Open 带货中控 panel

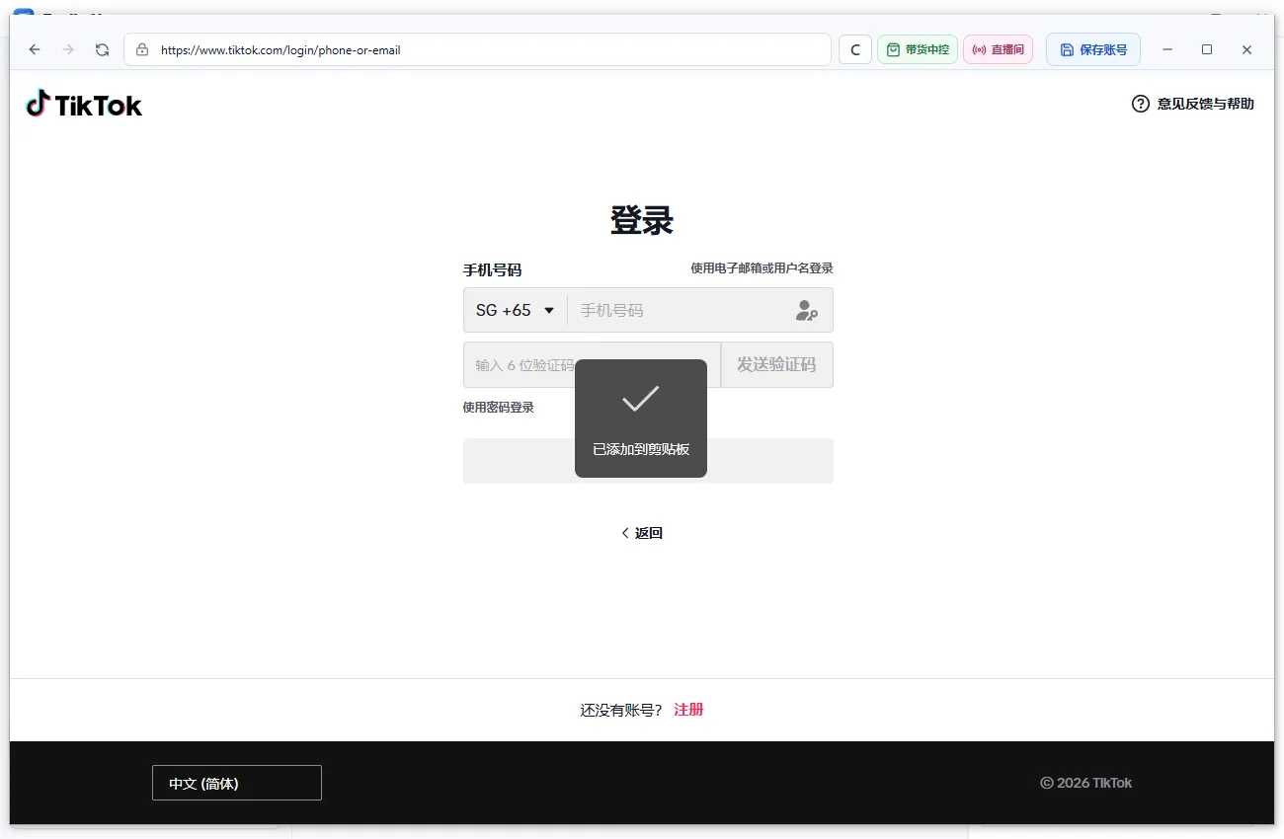click(x=918, y=49)
